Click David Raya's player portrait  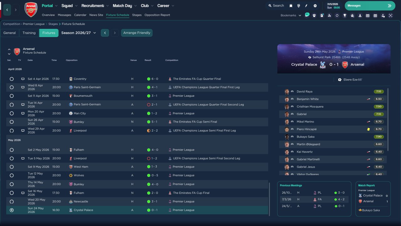pyautogui.click(x=287, y=92)
